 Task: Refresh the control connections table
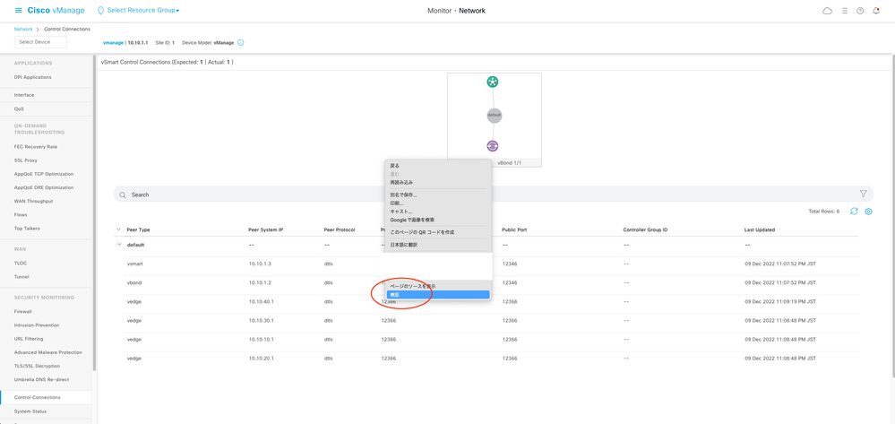pos(854,211)
